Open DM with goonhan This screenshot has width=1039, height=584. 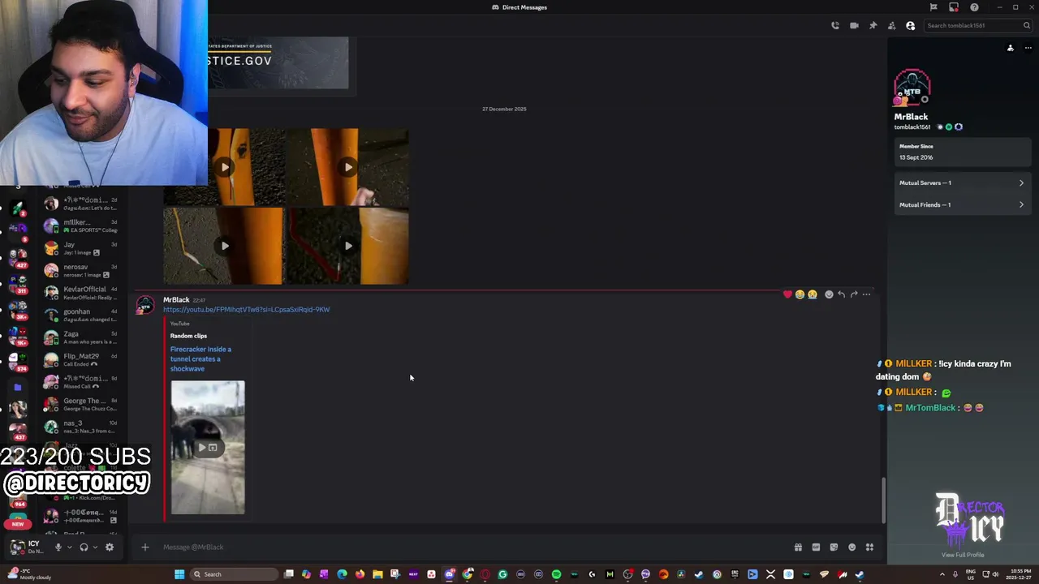pos(81,315)
